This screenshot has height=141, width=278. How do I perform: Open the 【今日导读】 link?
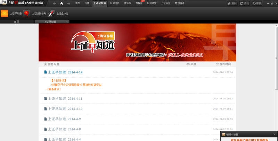58,80
